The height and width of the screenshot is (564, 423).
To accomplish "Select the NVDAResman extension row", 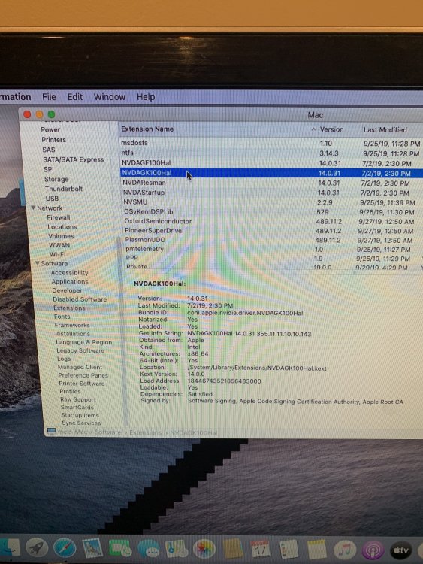I will [x=271, y=183].
